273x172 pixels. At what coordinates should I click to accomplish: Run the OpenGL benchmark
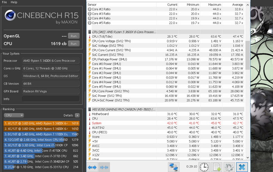(x=74, y=36)
